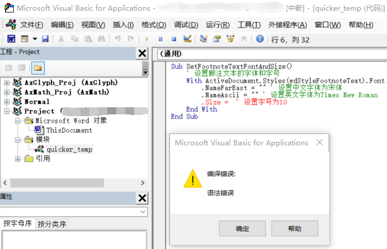
Task: Open the 帮助(H) menu
Action: pos(361,25)
